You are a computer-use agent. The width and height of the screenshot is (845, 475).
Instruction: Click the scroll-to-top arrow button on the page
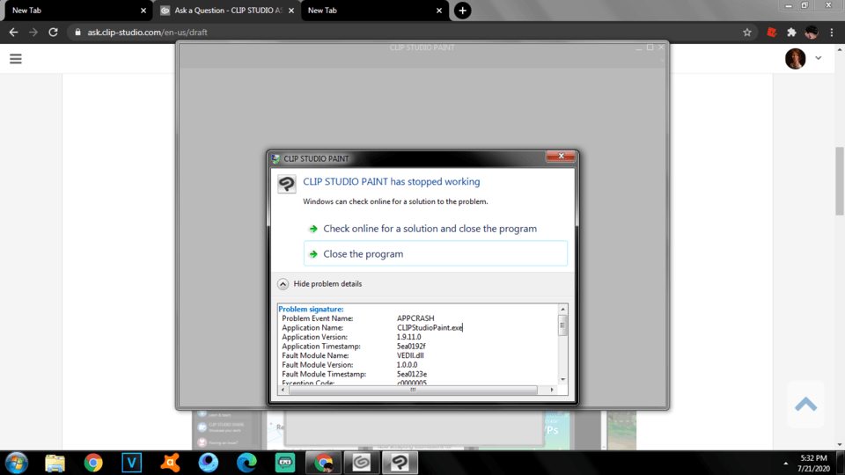click(805, 405)
